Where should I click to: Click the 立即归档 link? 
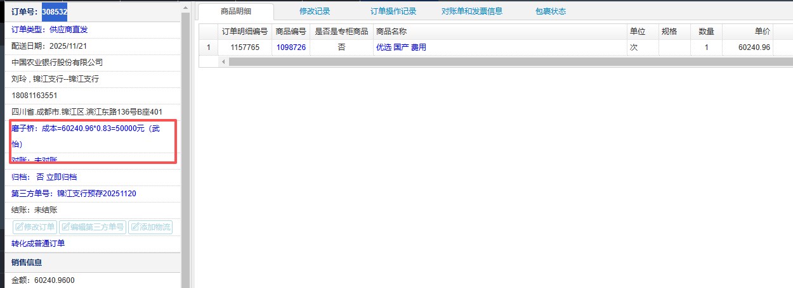(x=62, y=177)
